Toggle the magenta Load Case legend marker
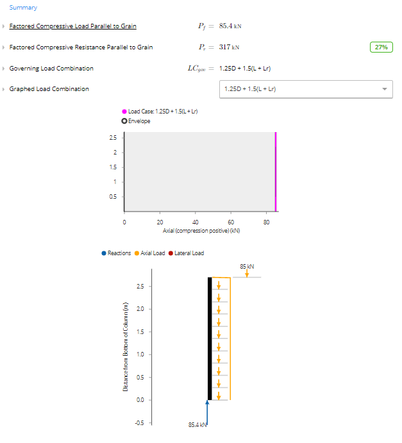This screenshot has height=443, width=402. [x=124, y=112]
